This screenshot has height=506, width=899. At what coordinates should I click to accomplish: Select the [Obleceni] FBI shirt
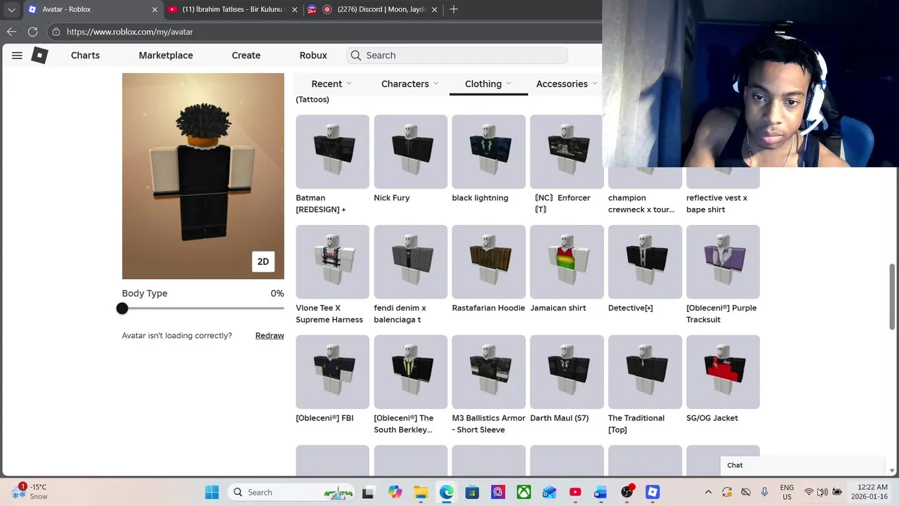[332, 372]
